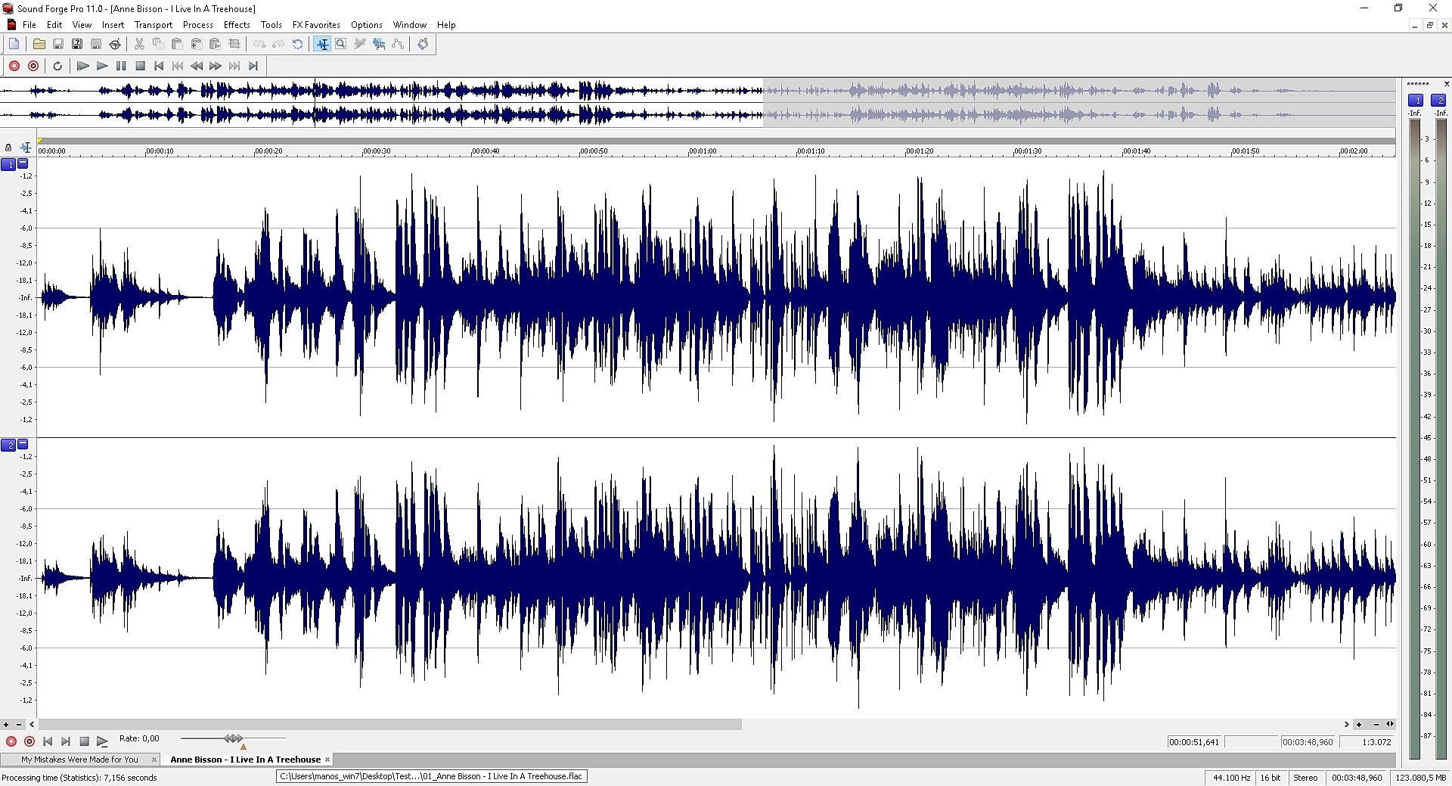Click the playback Rate slider handle
1452x786 pixels.
click(233, 738)
